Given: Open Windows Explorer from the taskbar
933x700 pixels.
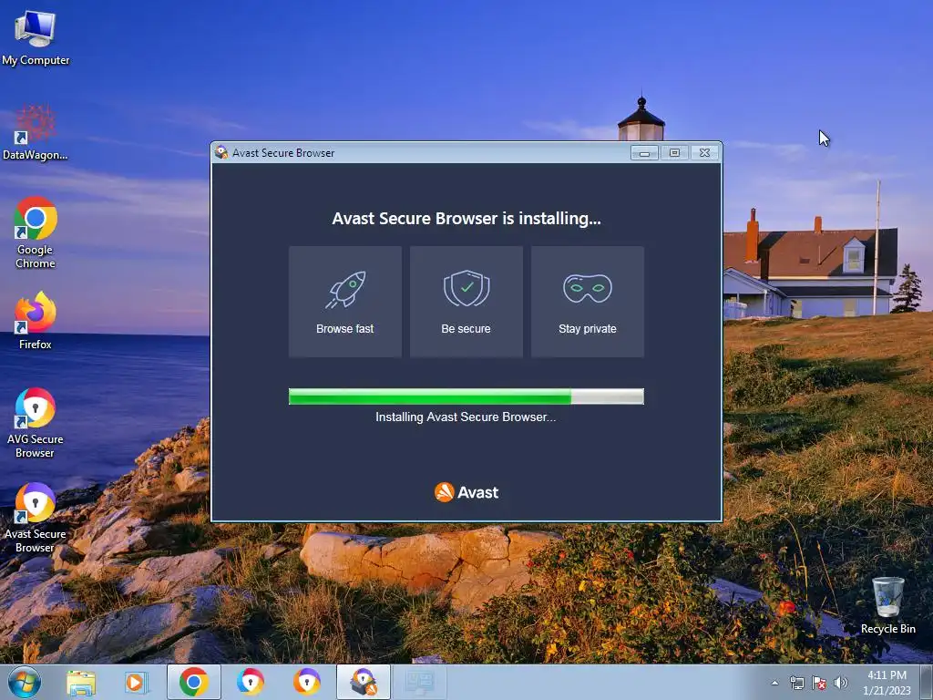Looking at the screenshot, I should [x=81, y=682].
